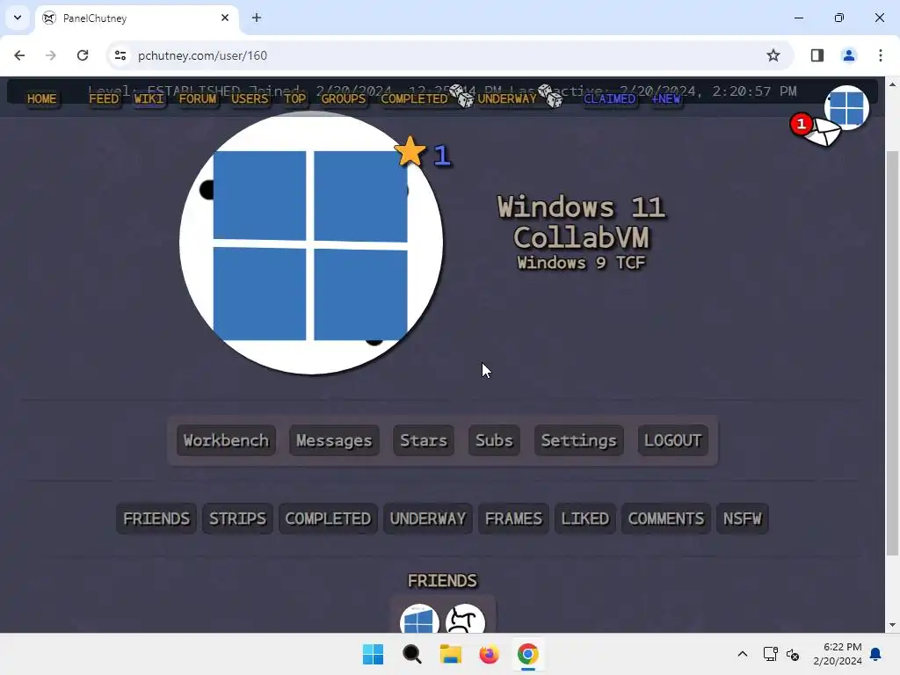Open Chrome three-dot menu

pos(880,55)
